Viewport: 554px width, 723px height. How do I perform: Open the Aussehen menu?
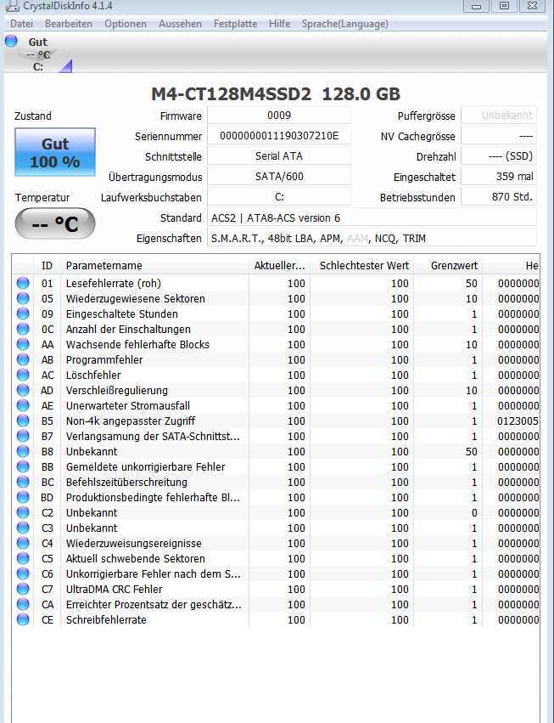[x=180, y=24]
